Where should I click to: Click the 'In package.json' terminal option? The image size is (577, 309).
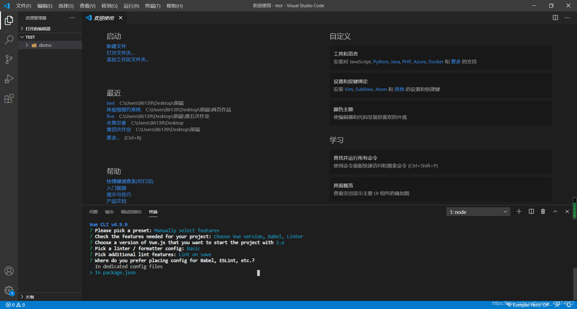coord(115,272)
